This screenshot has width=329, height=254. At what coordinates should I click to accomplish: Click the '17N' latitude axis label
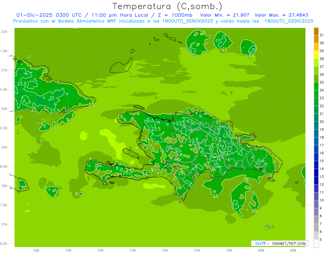(x=4, y=224)
